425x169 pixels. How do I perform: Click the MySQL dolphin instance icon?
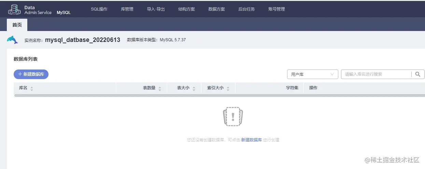coord(12,40)
